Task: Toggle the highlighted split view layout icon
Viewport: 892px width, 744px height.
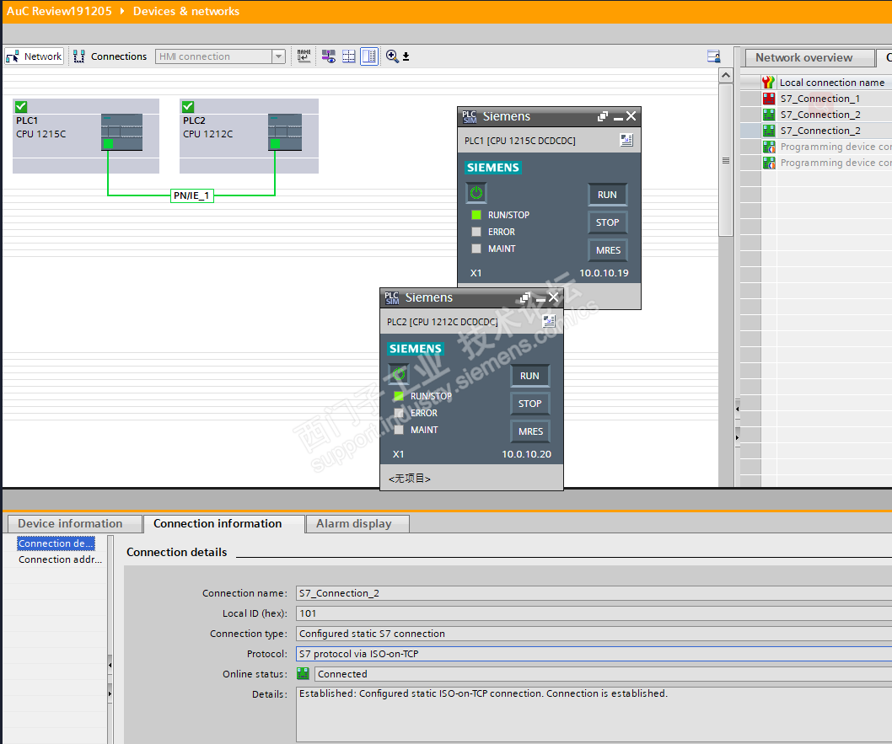Action: (369, 56)
